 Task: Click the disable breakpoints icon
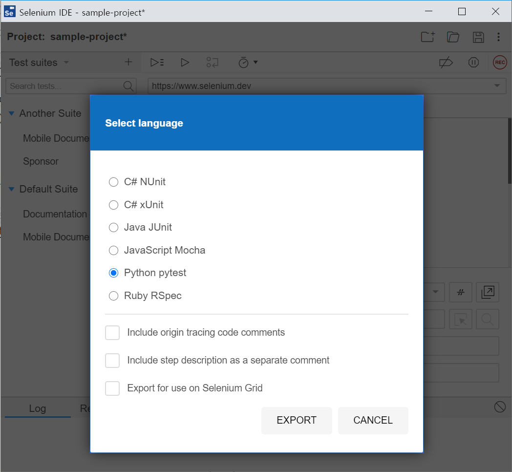[446, 63]
